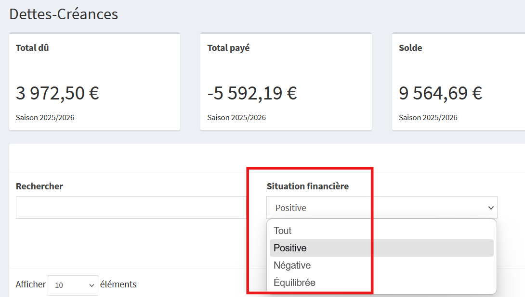Click the Total dû card title
The image size is (525, 297).
pos(32,48)
